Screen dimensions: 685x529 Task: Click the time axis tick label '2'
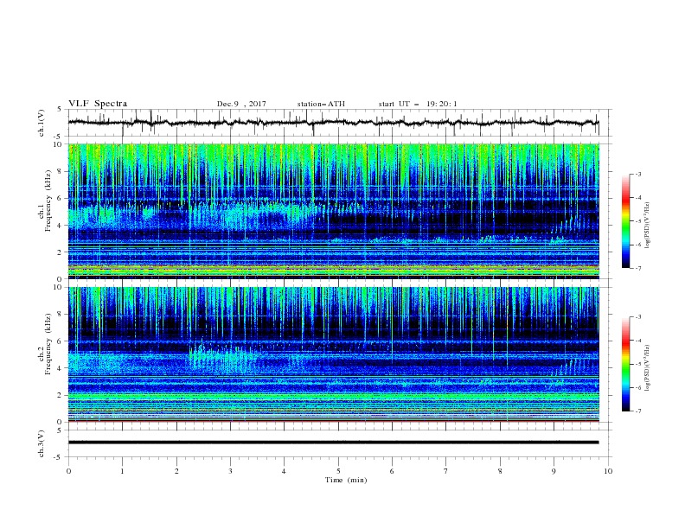176,471
